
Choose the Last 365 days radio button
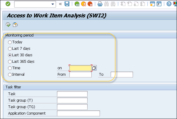[10, 62]
